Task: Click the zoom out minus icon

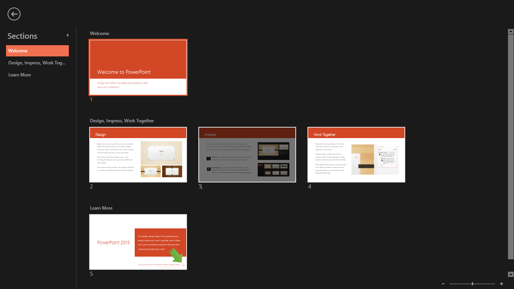Action: click(x=443, y=284)
